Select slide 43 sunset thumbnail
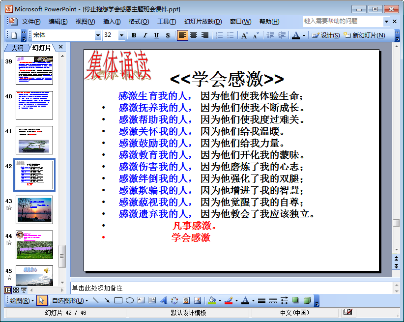 (34, 210)
